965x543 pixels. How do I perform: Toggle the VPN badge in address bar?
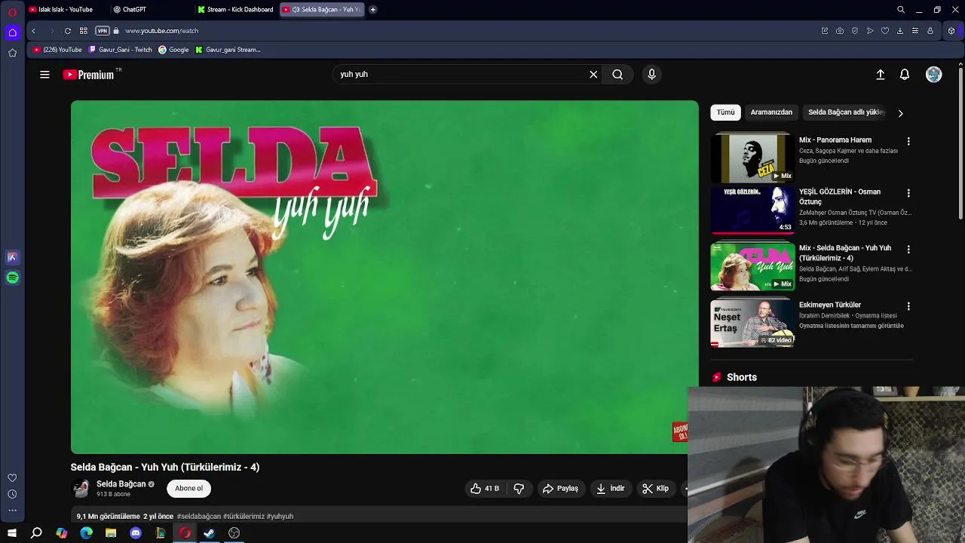[x=103, y=31]
